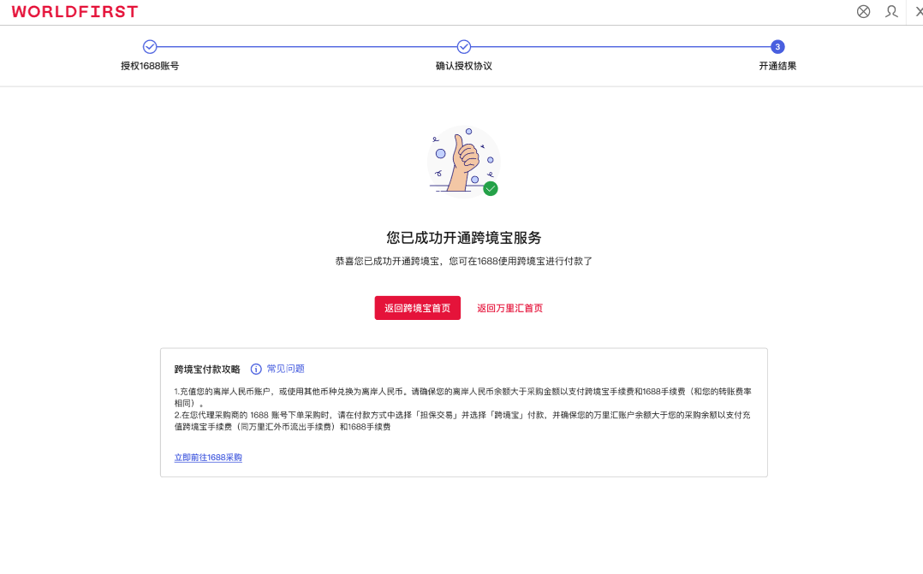Click the 恭喜您已成功开通跨境宝 subtitle text

click(x=464, y=261)
